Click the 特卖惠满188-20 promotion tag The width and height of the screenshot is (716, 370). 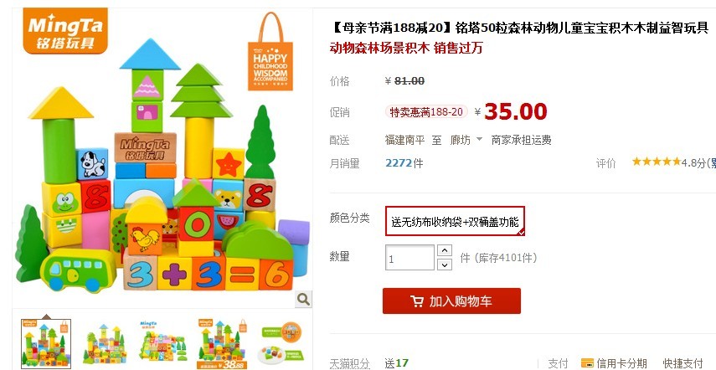pos(426,112)
